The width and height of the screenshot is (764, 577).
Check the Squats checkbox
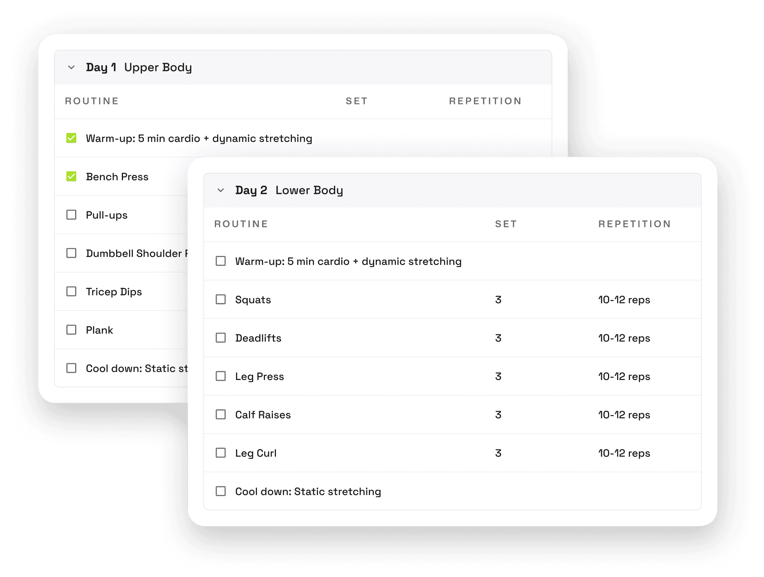[x=220, y=300]
